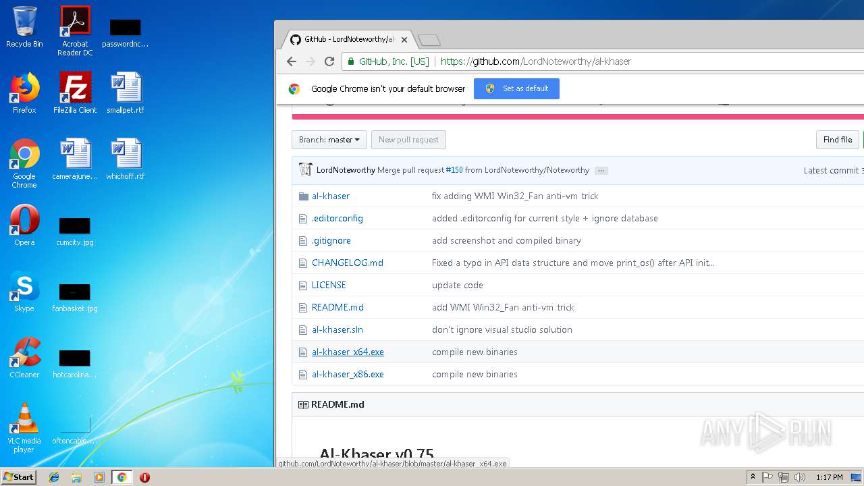Click 'fix adding WMI Win32_Fan anti-vm trick' commit
Screen dimensions: 864x486
[x=515, y=196]
